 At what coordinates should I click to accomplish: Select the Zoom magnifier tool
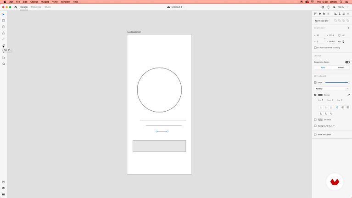pos(4,64)
